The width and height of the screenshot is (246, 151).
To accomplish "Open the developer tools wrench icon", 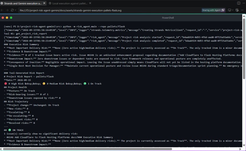I will (x=237, y=10).
